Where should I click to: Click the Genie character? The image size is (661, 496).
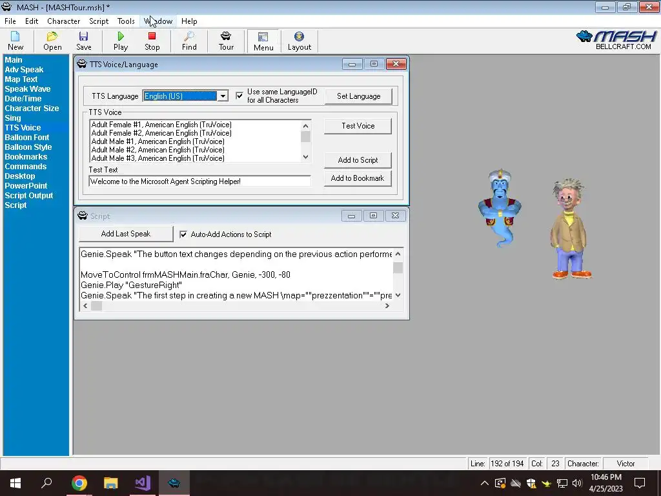[500, 209]
